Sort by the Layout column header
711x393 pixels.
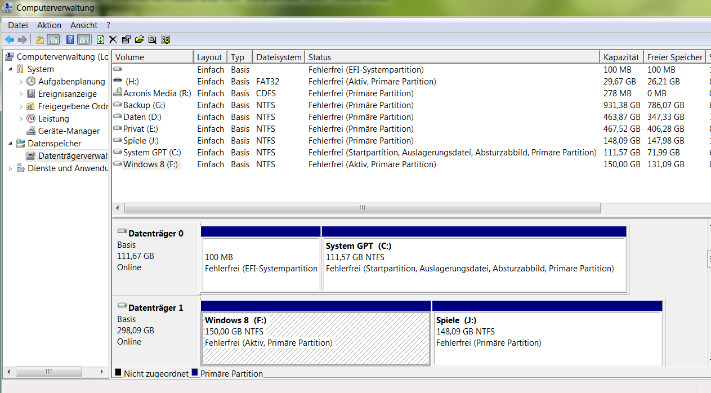tap(210, 57)
